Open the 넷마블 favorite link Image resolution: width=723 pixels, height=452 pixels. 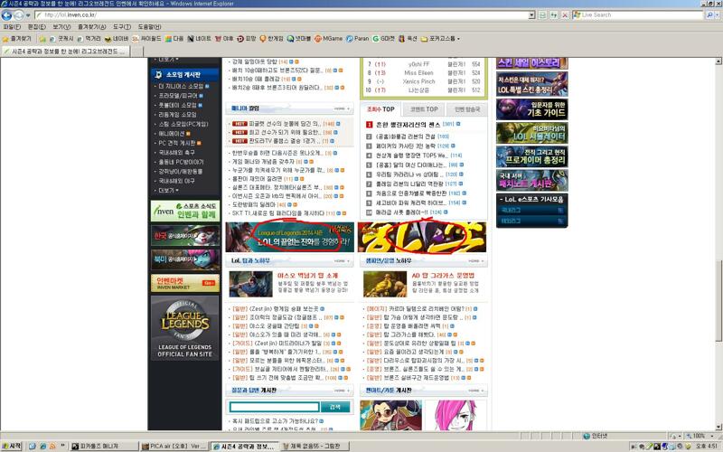pyautogui.click(x=299, y=39)
